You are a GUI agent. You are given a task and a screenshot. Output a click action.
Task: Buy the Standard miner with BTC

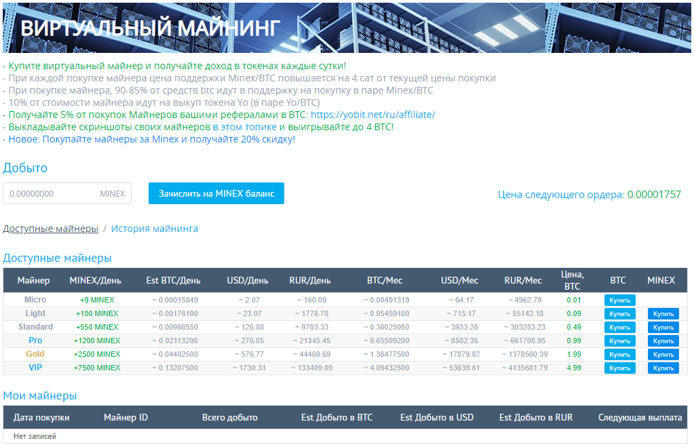click(619, 327)
